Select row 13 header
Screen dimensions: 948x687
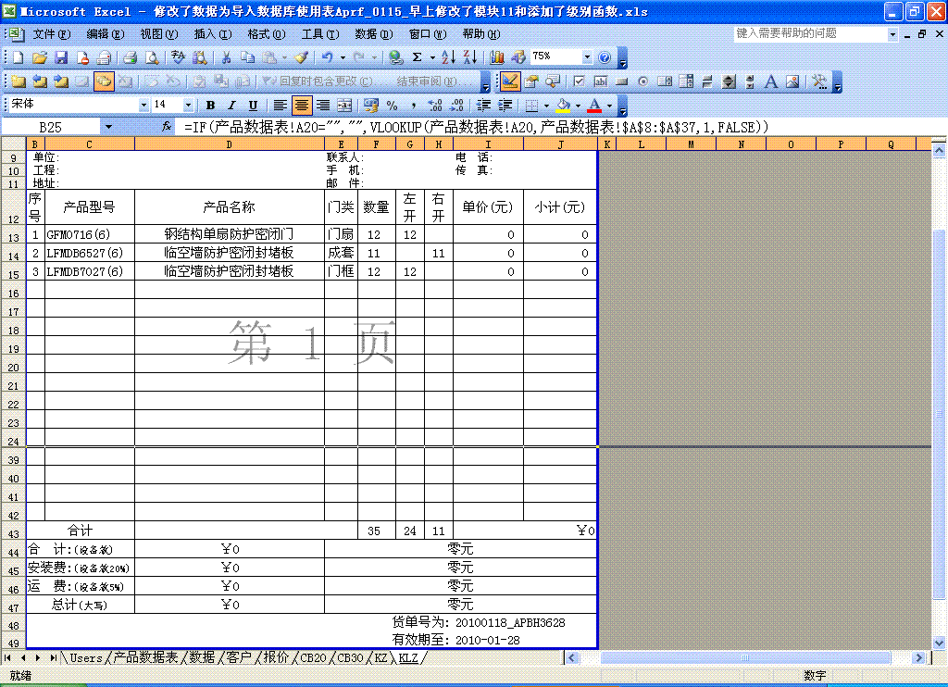(13, 236)
